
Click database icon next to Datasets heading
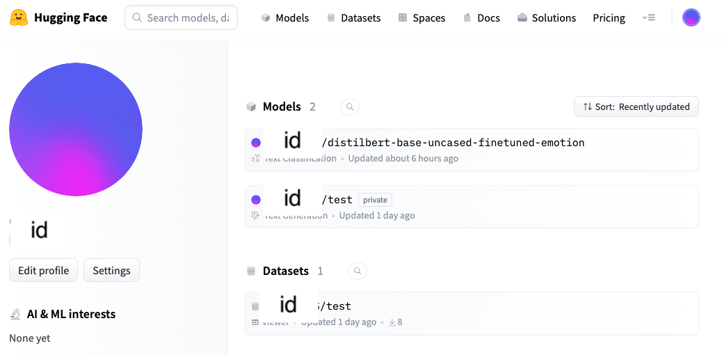click(x=251, y=271)
